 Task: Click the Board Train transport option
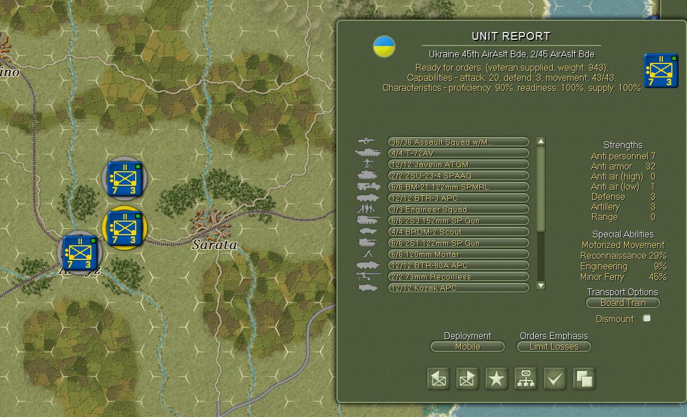(623, 303)
